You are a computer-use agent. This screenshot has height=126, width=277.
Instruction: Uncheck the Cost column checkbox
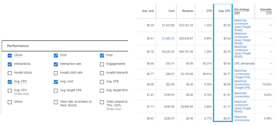pos(56,56)
